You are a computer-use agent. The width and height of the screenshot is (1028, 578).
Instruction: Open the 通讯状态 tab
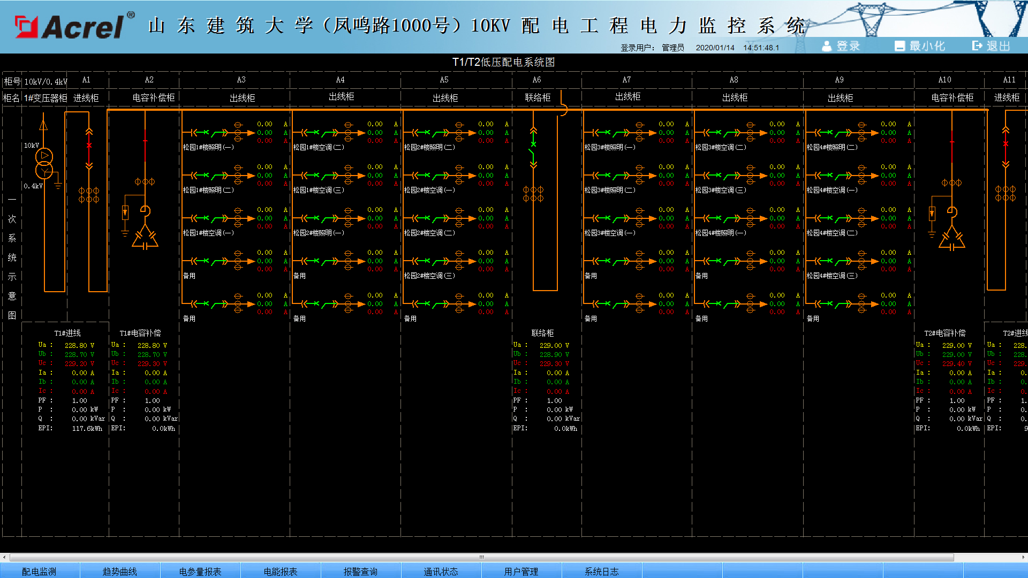[441, 571]
